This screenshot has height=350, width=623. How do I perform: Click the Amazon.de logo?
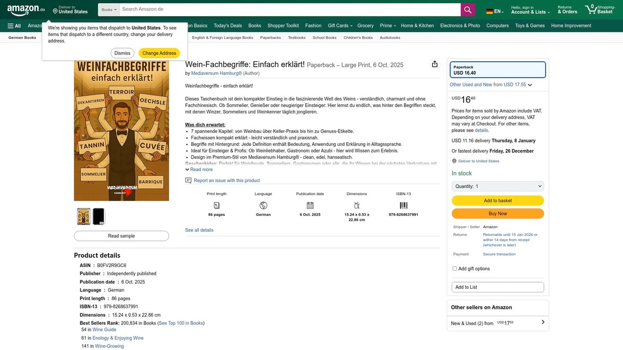[x=25, y=9]
